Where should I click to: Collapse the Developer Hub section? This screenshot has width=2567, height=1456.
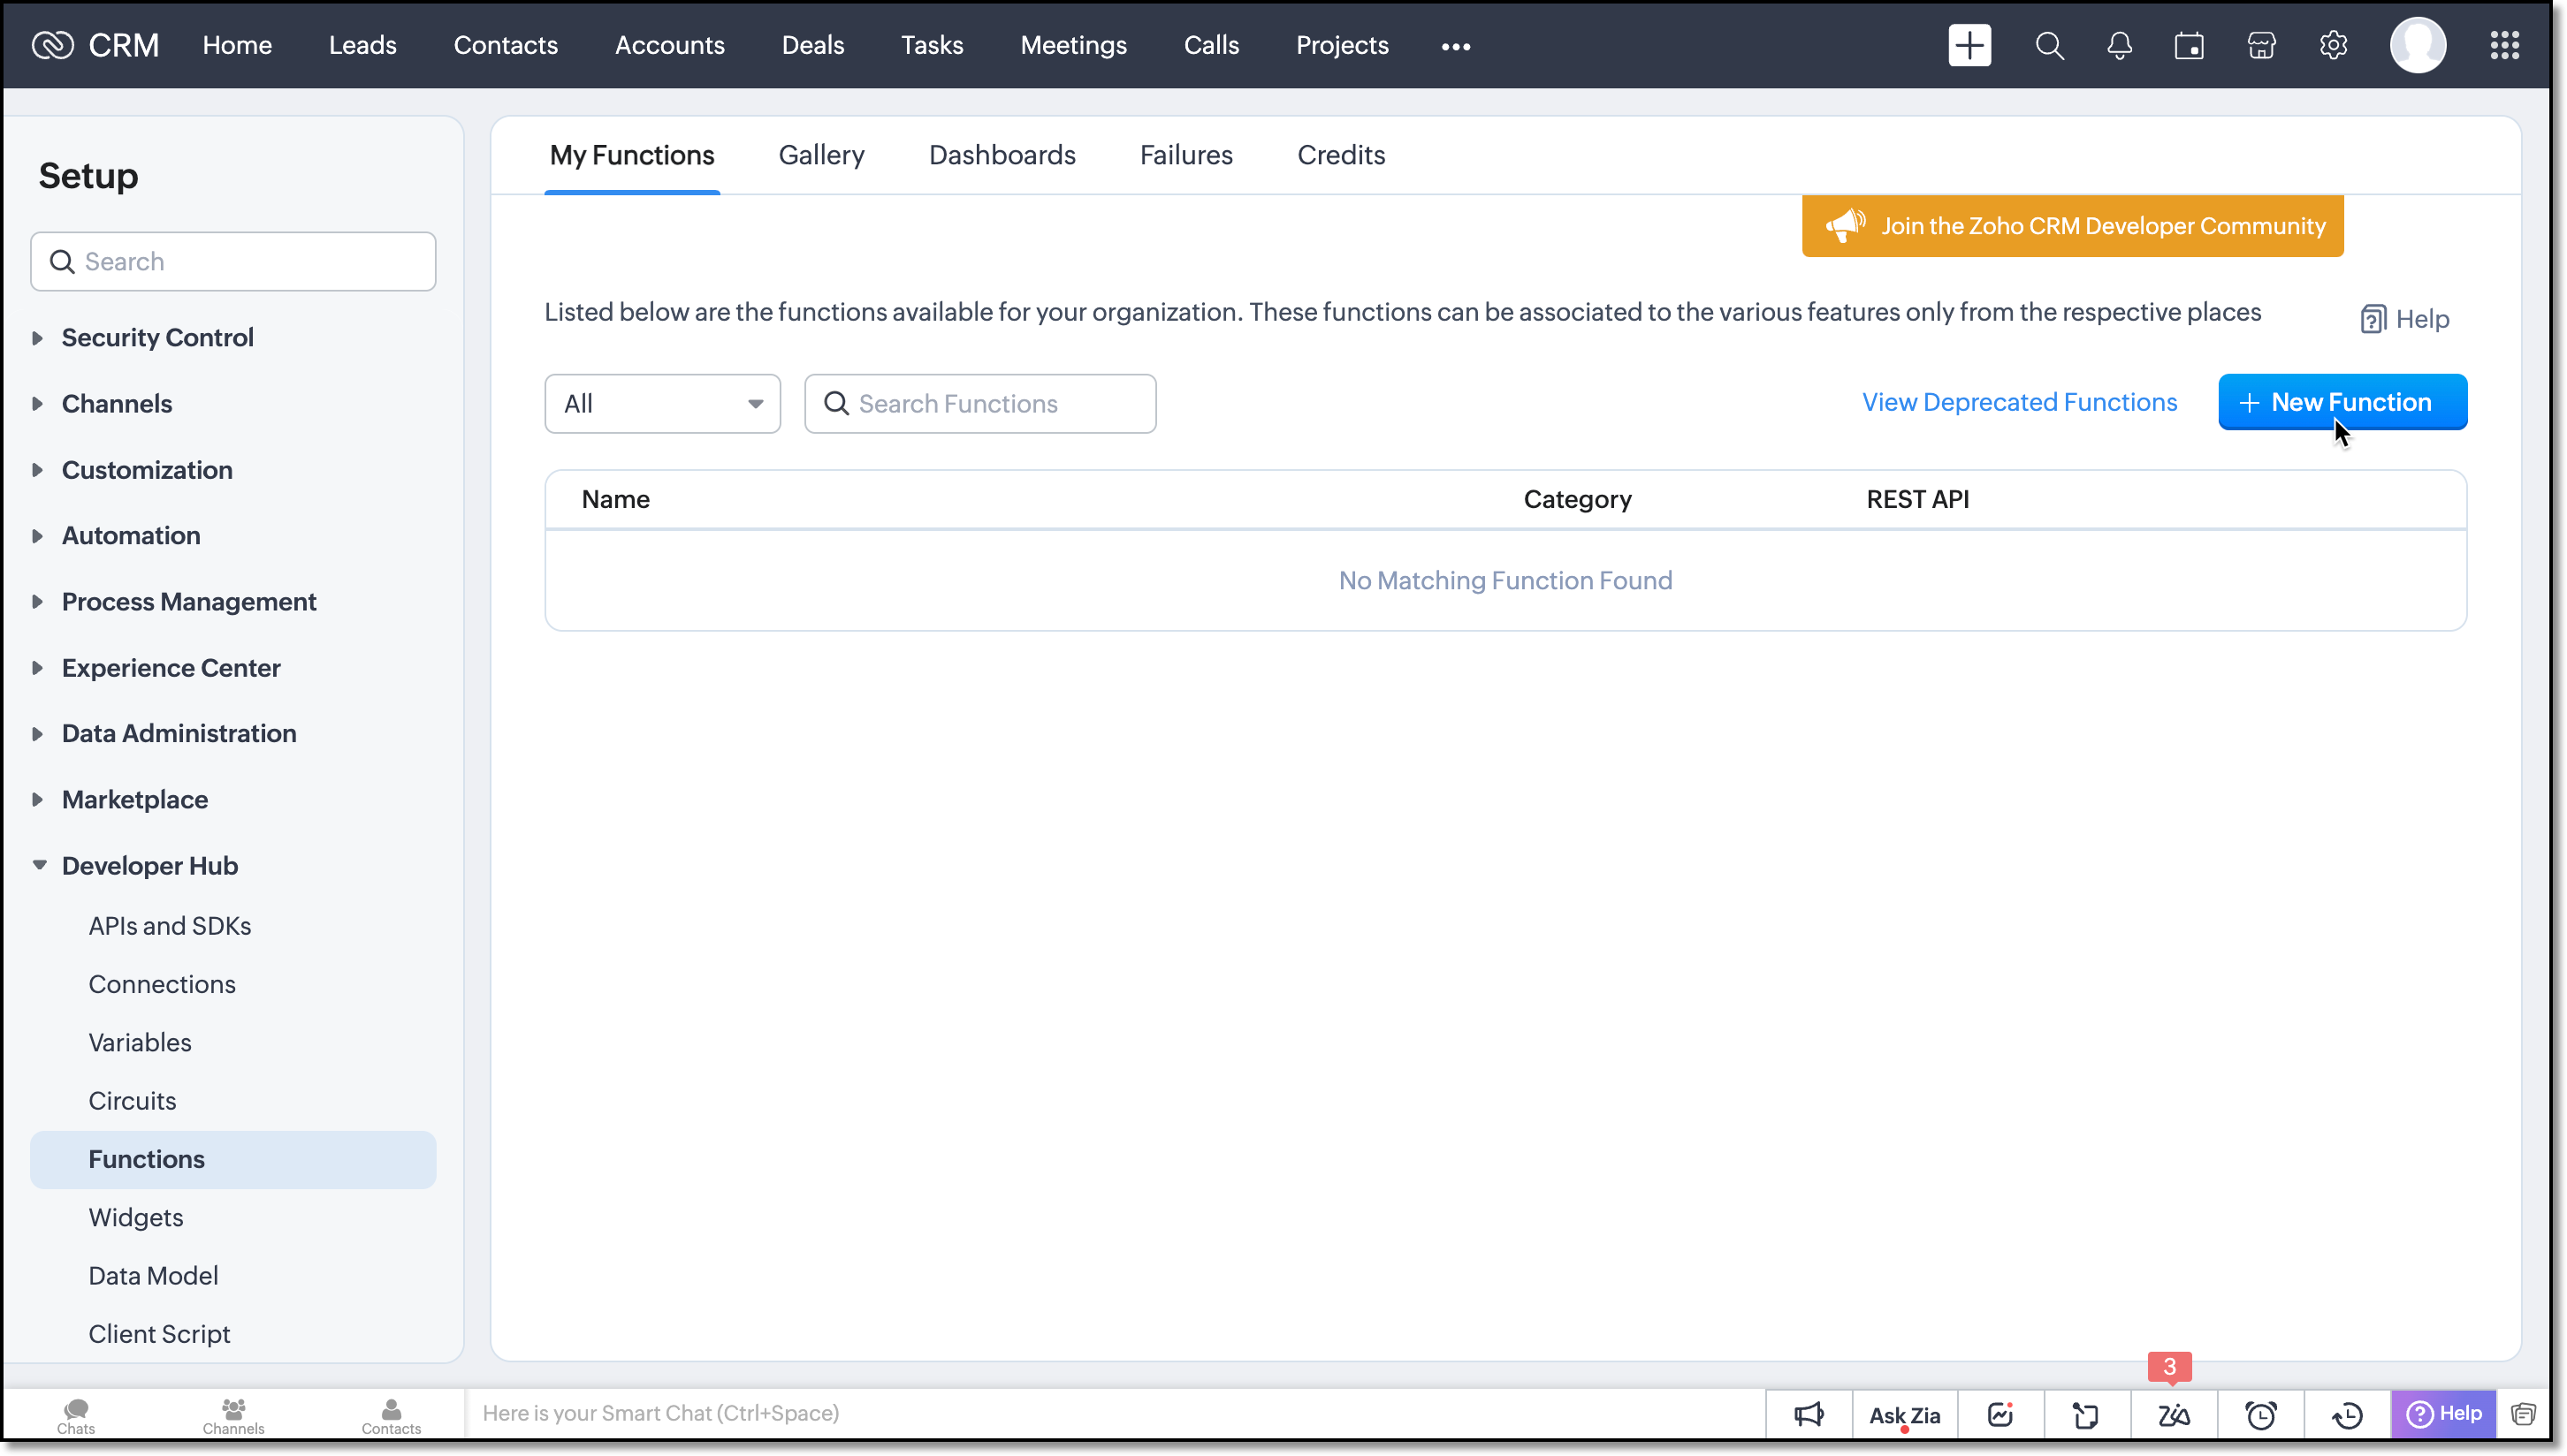coord(149,866)
